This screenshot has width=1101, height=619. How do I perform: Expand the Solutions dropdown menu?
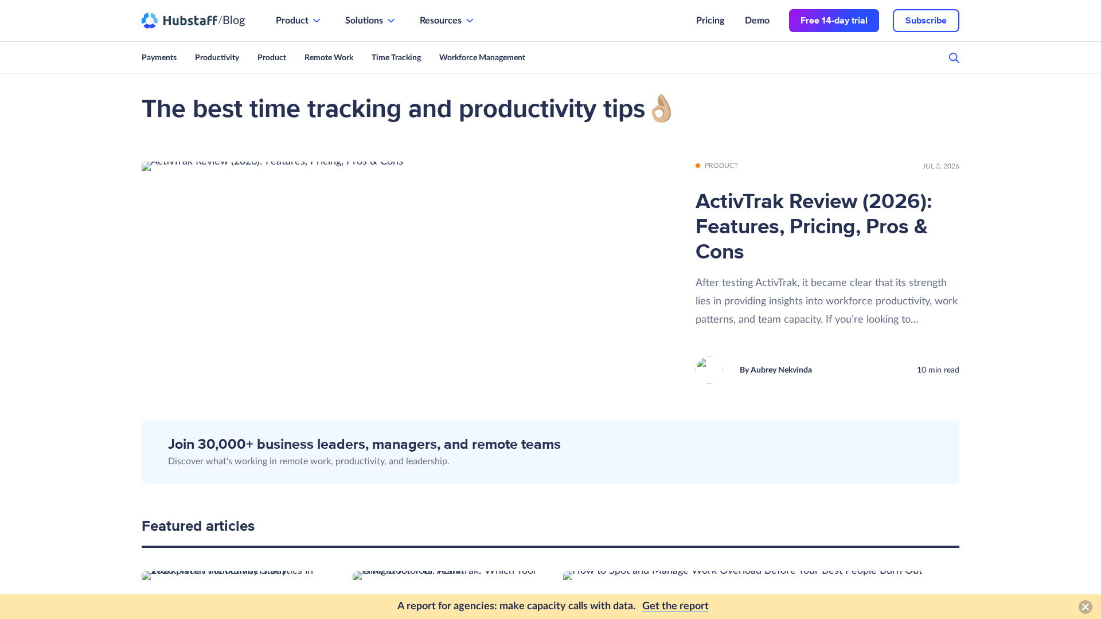370,21
